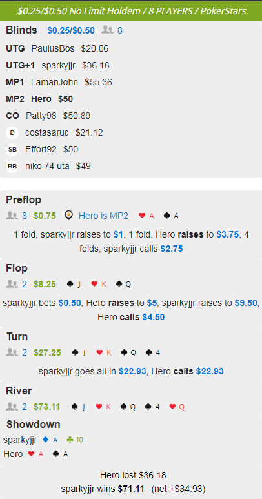The width and height of the screenshot is (262, 499).
Task: Click the Hero is MP2 link
Action: pyautogui.click(x=103, y=216)
